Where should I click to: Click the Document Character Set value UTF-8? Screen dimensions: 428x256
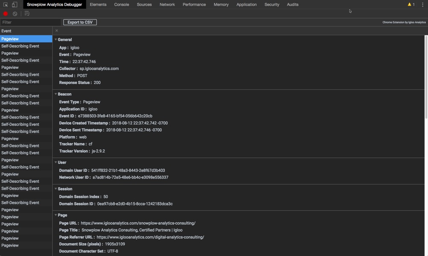click(113, 251)
